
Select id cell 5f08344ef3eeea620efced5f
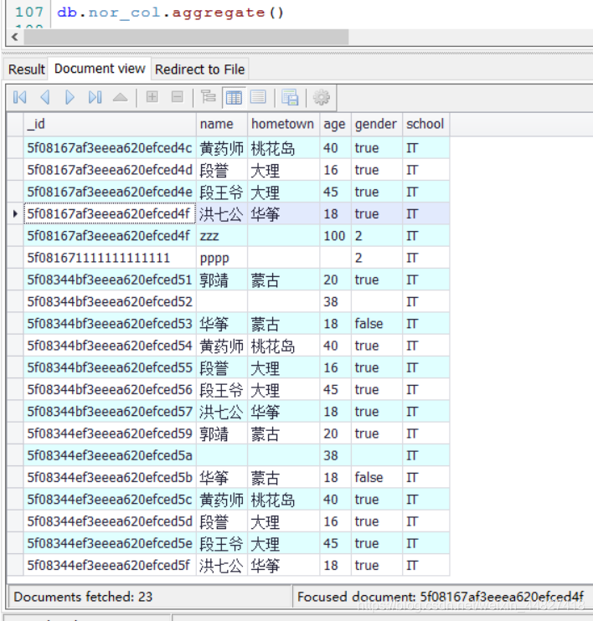click(110, 566)
